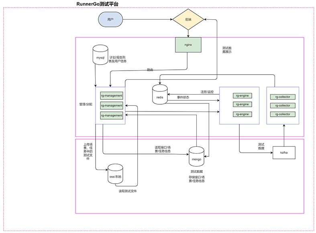This screenshot has height=233, width=316.
Task: Click the 读取测试文件 label
Action: [128, 191]
